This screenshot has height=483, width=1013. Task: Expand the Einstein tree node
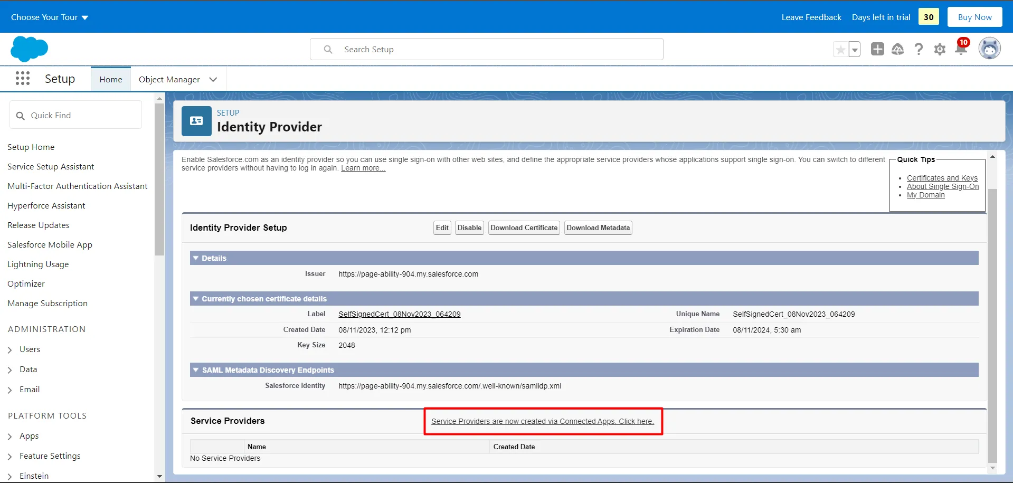tap(10, 477)
